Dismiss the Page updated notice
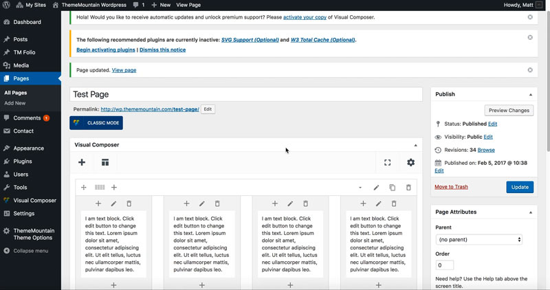The image size is (550, 290). (x=530, y=70)
